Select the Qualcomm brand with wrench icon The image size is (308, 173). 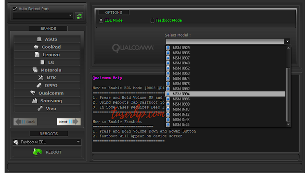coord(47,93)
